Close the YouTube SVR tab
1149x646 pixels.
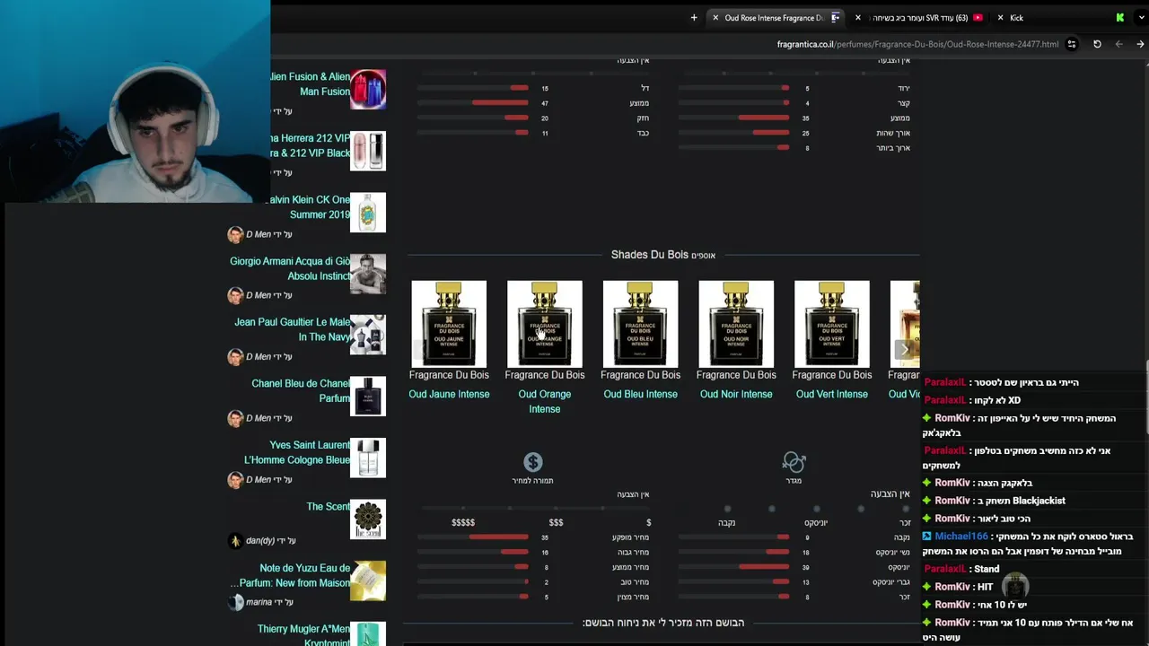pos(857,17)
